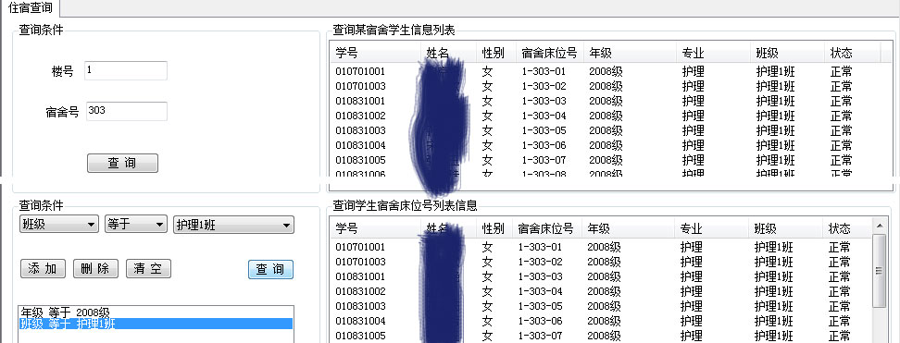Open the 等于 operator dropdown
This screenshot has height=343, width=900.
tap(136, 225)
